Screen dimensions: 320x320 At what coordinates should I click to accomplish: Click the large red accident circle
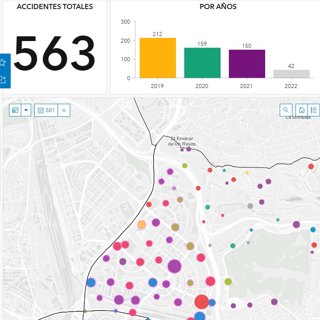[x=201, y=302]
